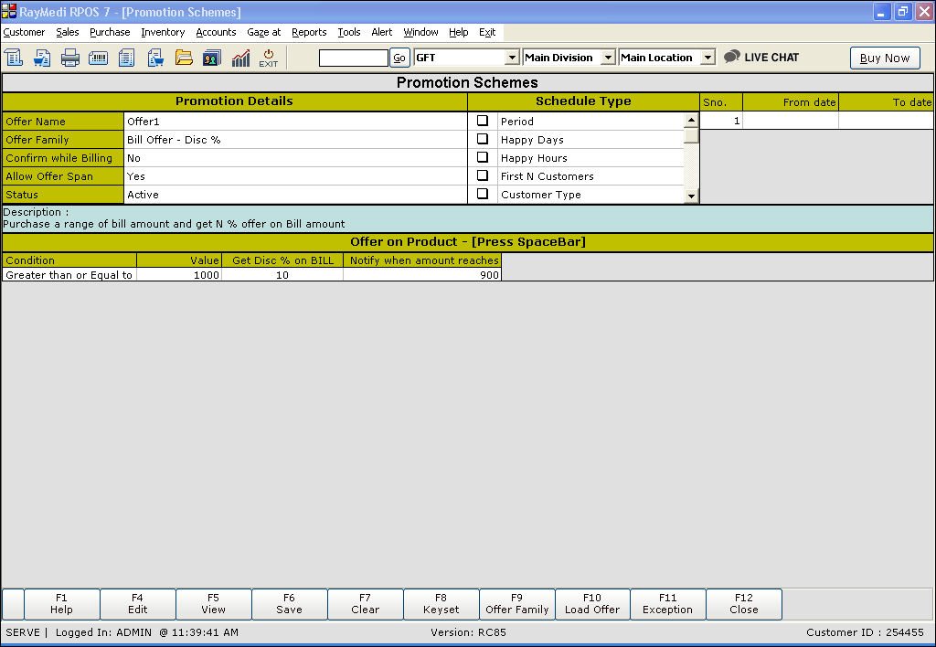Click the F12 Close button
Image resolution: width=936 pixels, height=647 pixels.
[x=744, y=604]
